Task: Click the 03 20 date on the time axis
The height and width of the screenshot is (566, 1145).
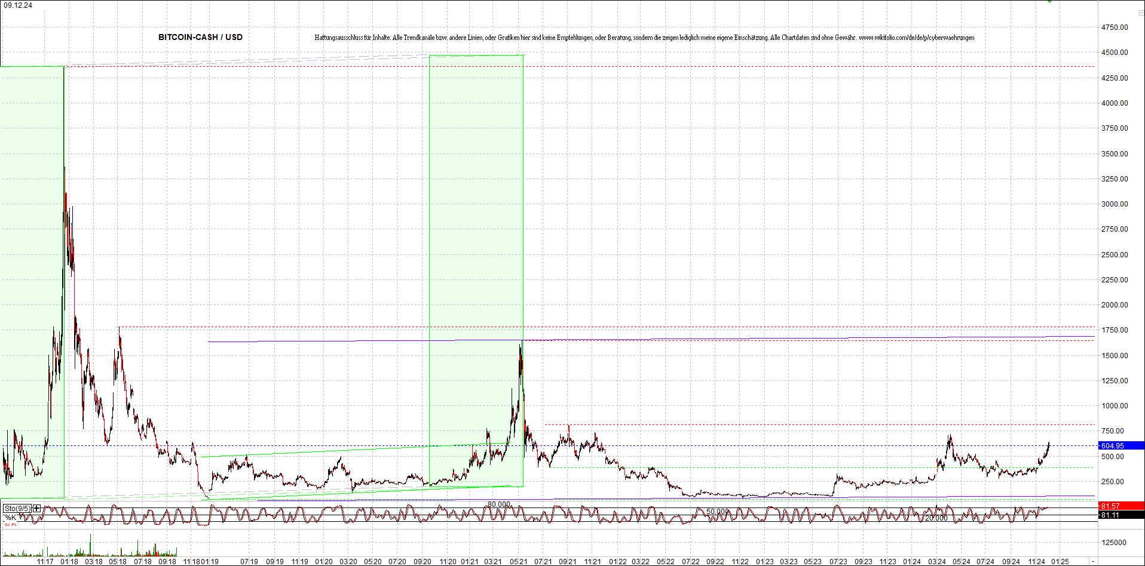Action: [x=348, y=562]
